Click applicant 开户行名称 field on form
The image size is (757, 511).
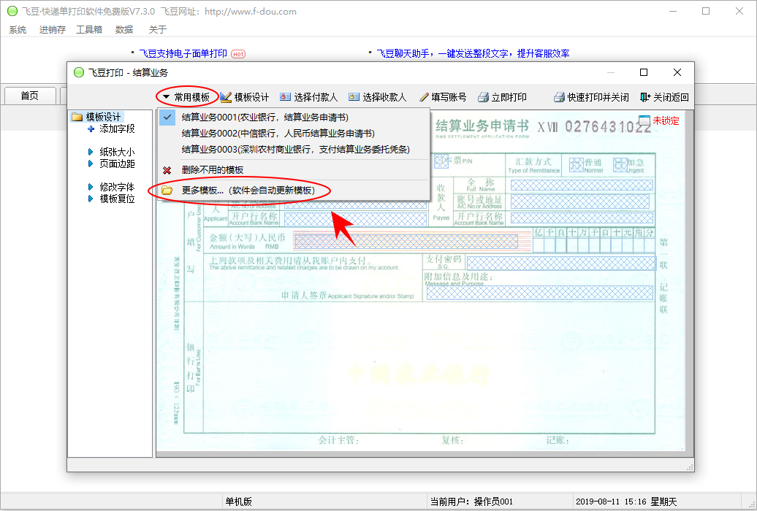[355, 220]
